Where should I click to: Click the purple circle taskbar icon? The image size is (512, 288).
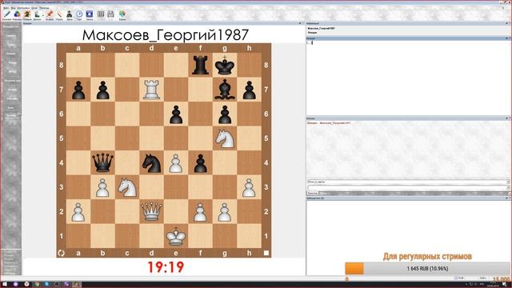(x=15, y=284)
